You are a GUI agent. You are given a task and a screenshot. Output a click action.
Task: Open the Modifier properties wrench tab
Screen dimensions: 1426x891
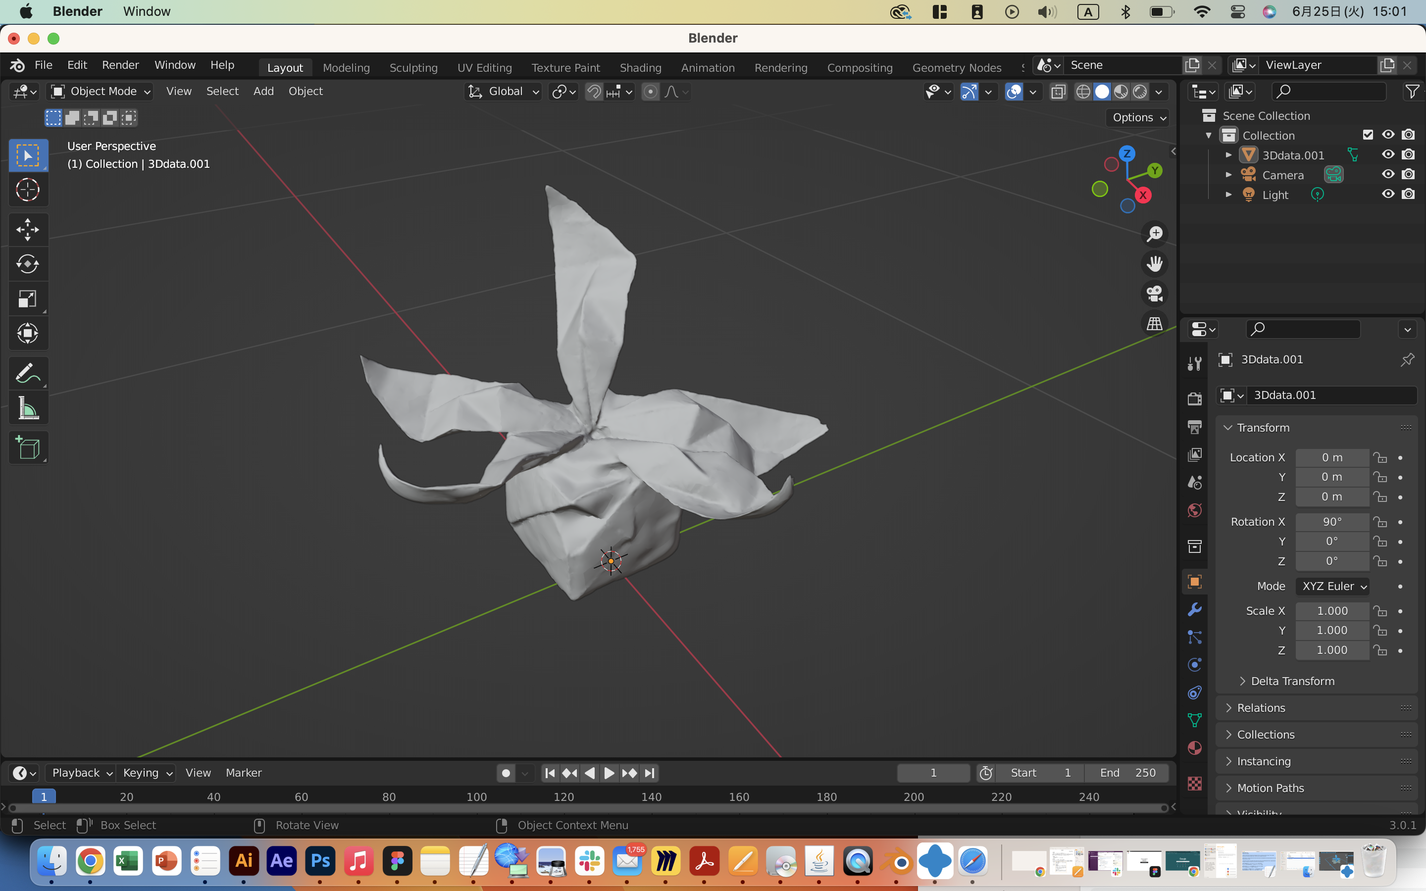1194,609
